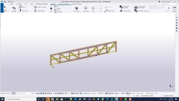Switch to the CONCRETE ribbon tab

coord(19,4)
